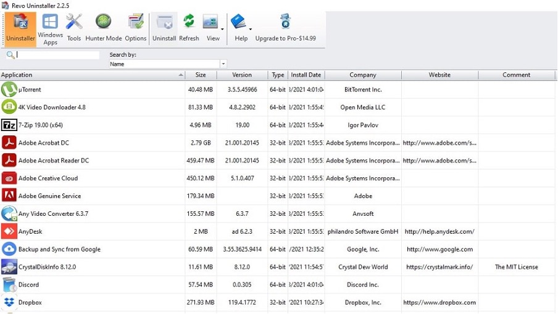Select Backup and Sync from Google name
This screenshot has height=314, width=558.
[x=59, y=249]
